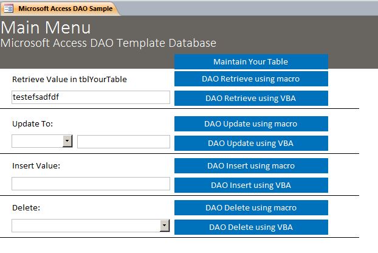Viewport: 378px width, 253px height.
Task: Select the Microsoft Access DAO Sample tab
Action: pos(60,9)
